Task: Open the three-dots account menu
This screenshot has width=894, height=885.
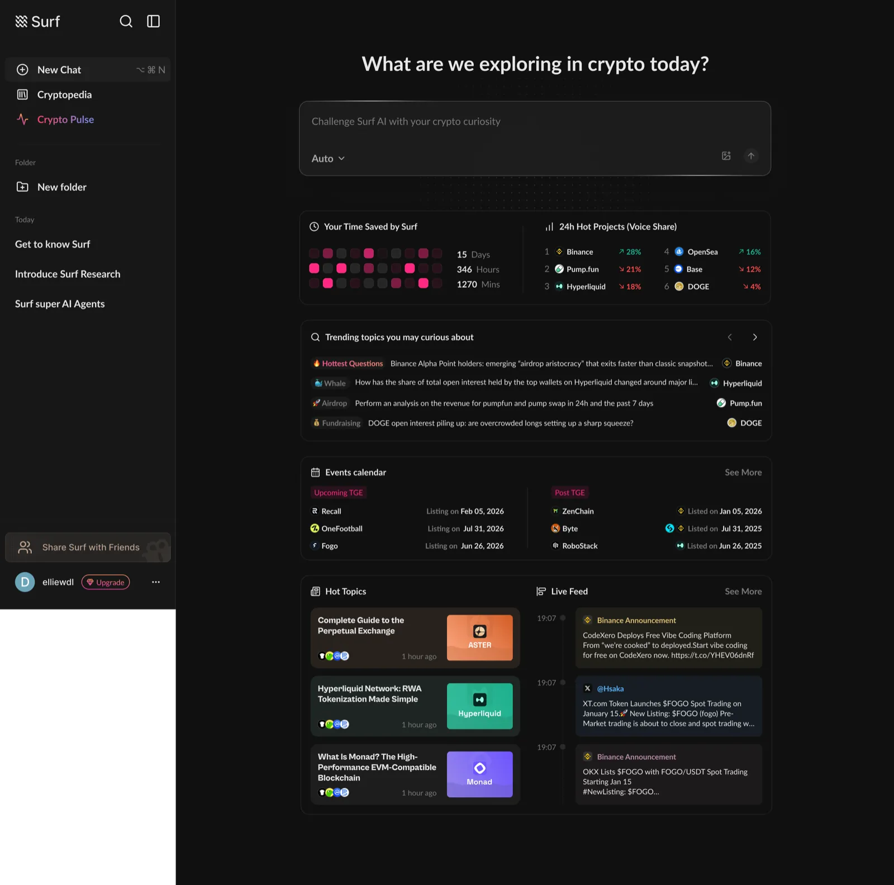Action: point(156,582)
